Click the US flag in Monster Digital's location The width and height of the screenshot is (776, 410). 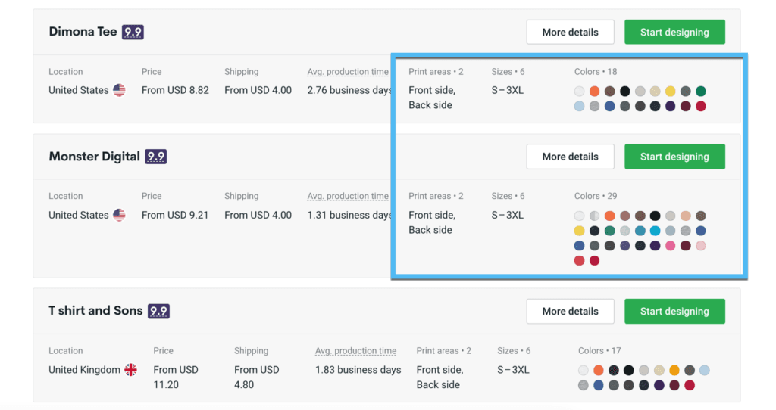(119, 216)
